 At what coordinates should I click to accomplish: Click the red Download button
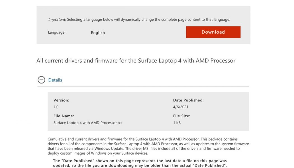pos(213,32)
